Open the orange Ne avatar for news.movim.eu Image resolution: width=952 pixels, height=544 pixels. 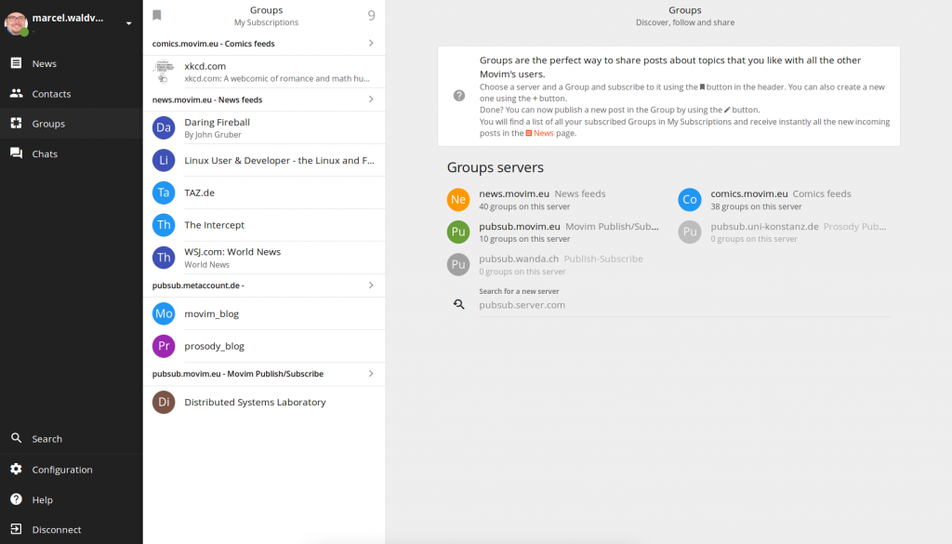458,199
